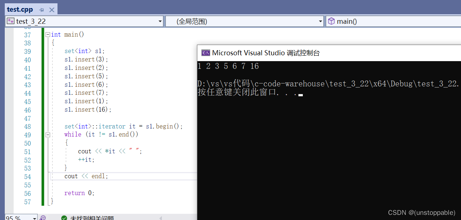Click the cout << *it << " "; line
Viewport: 461px width, 220px height.
coord(110,151)
